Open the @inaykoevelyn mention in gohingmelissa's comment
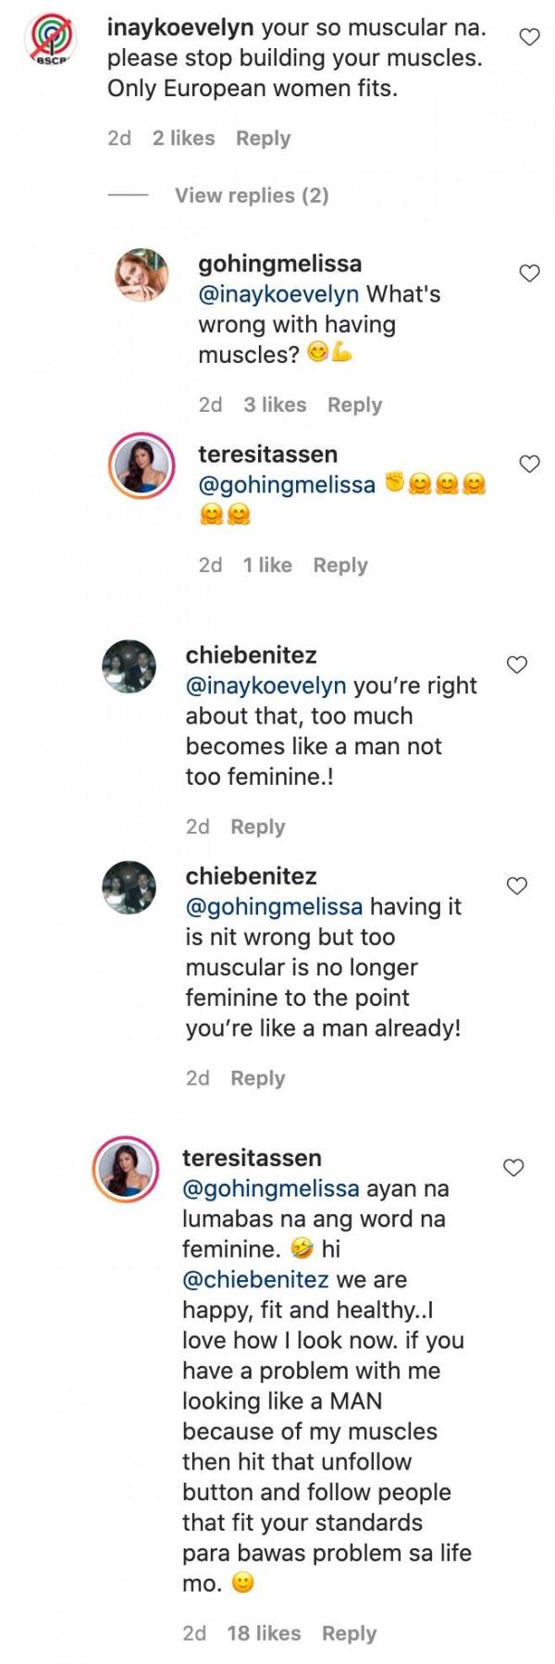Image resolution: width=555 pixels, height=1664 pixels. tap(279, 294)
